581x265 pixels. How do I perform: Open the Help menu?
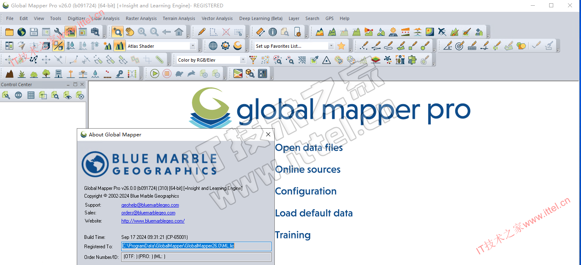click(x=345, y=18)
